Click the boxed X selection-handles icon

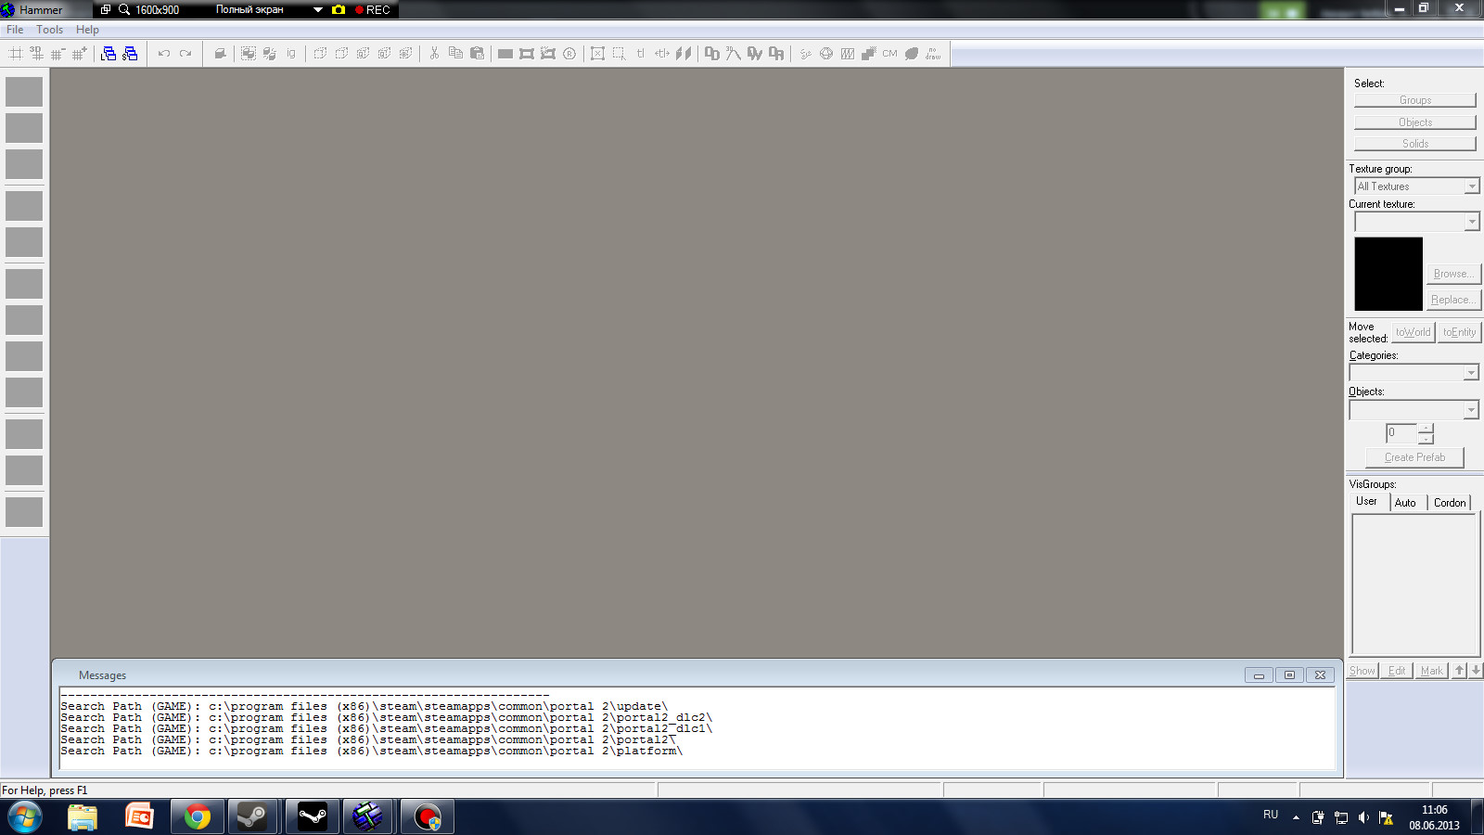597,54
